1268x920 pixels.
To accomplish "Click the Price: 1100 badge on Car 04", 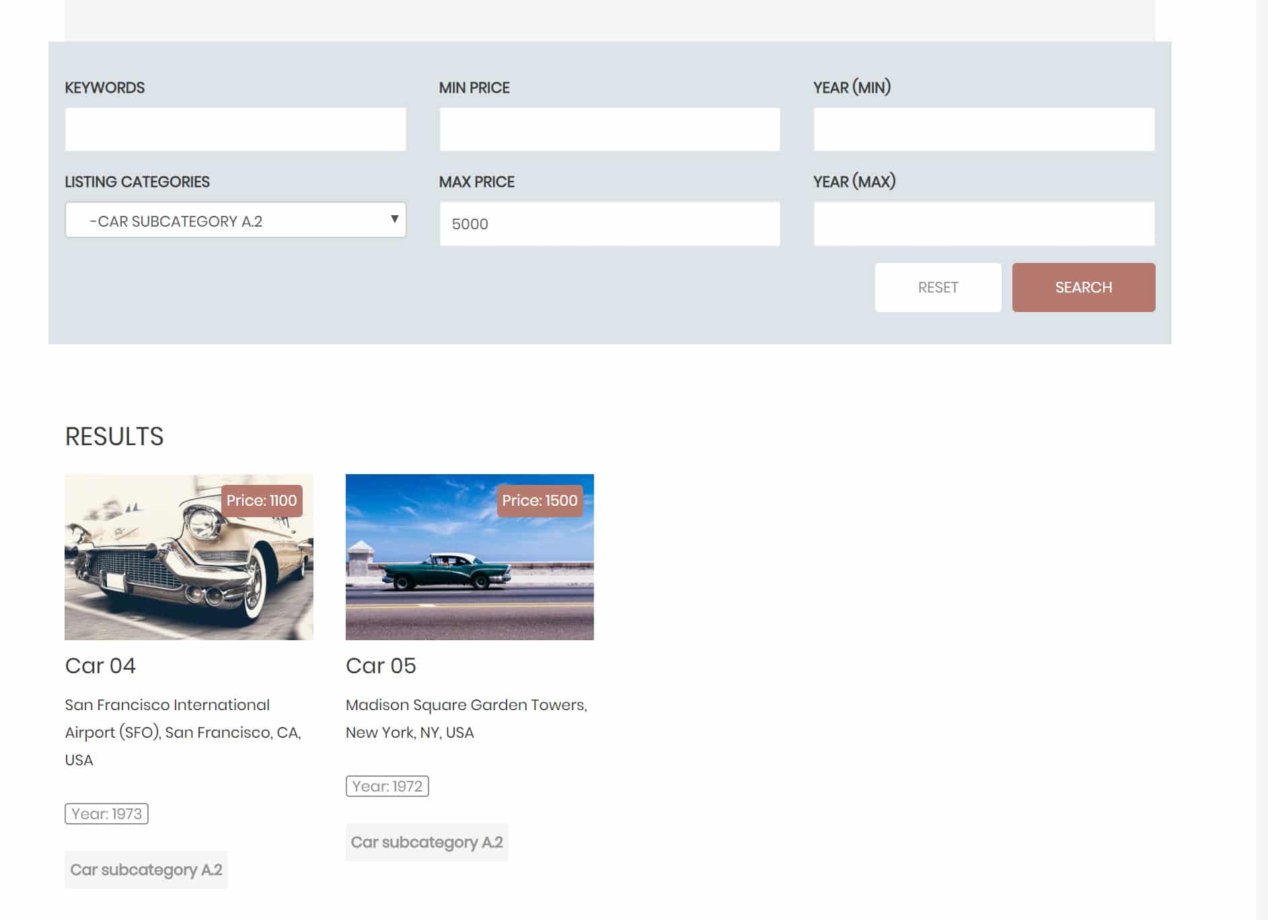I will [262, 500].
